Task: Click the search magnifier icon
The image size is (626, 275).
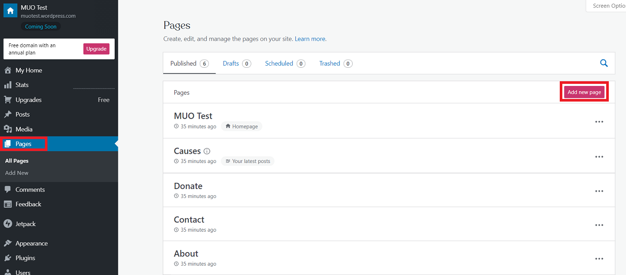Action: coord(604,64)
